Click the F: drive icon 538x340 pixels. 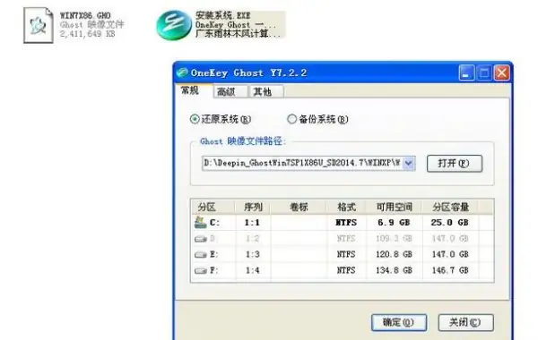tap(200, 270)
